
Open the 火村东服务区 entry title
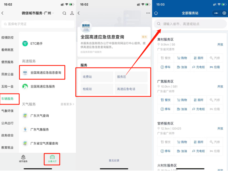tap(167, 165)
